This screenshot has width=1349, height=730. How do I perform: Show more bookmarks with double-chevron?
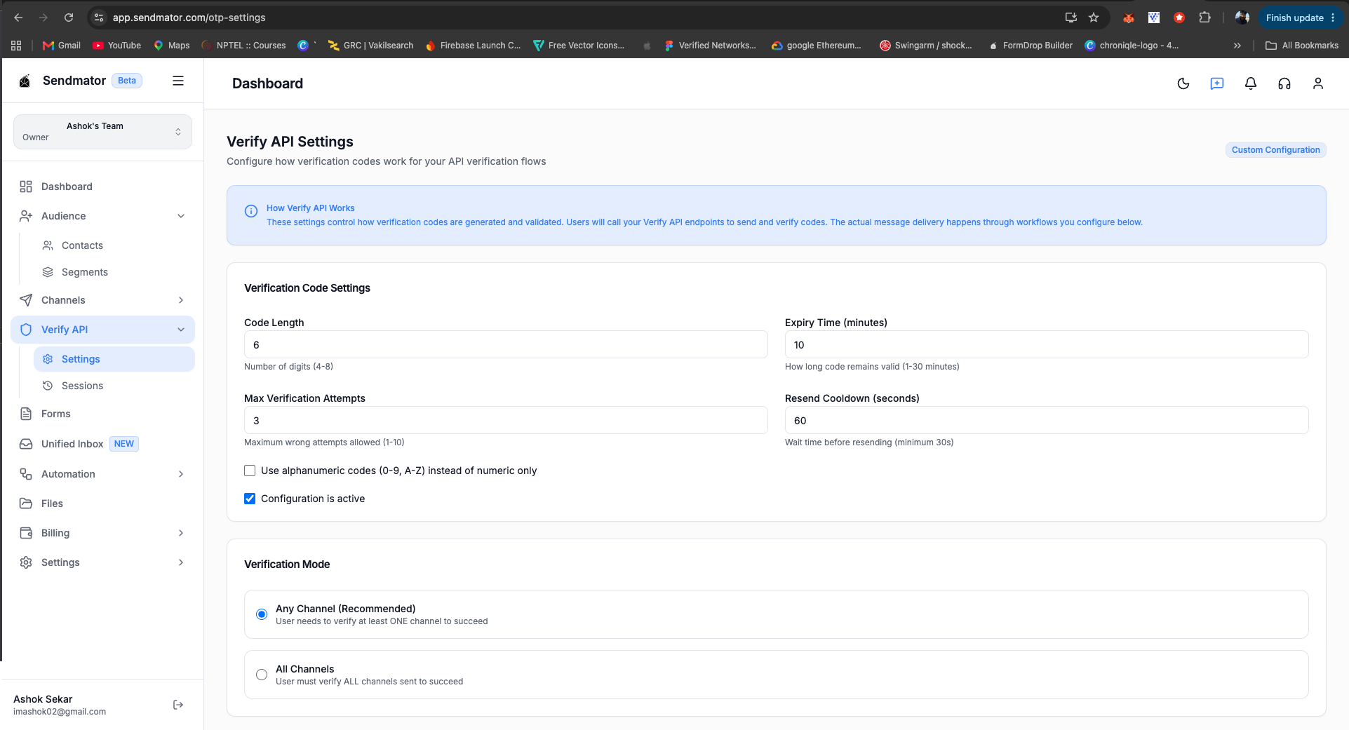pos(1237,46)
